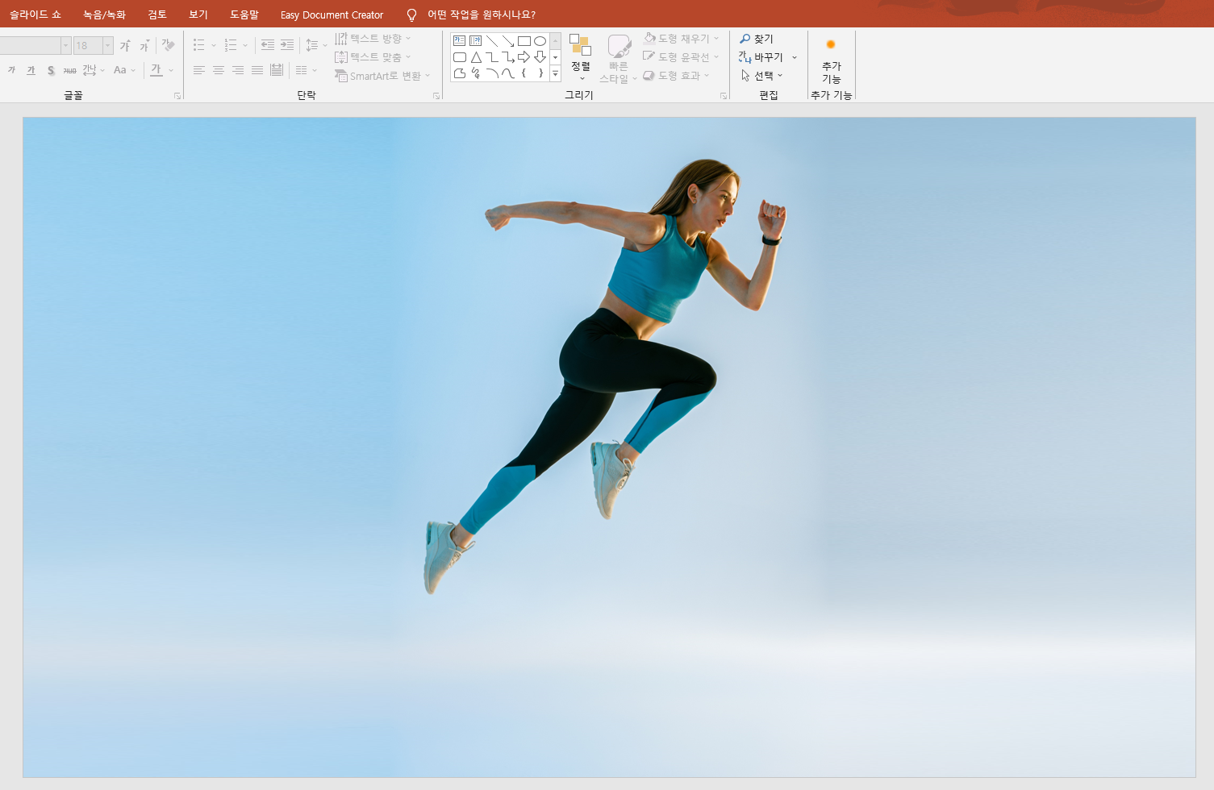Image resolution: width=1214 pixels, height=790 pixels.
Task: Select the down block arrow shape
Action: tap(540, 57)
